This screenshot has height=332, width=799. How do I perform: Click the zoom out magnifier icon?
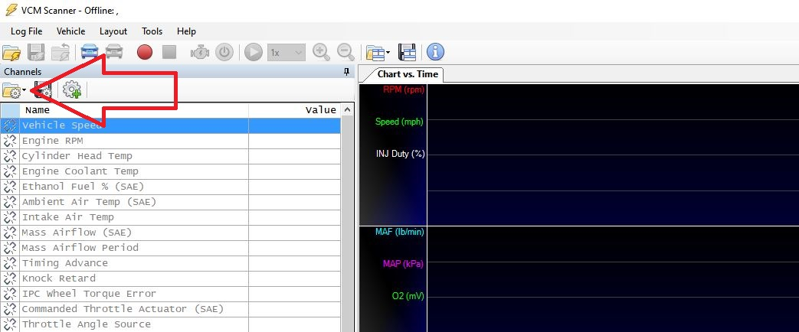click(345, 52)
